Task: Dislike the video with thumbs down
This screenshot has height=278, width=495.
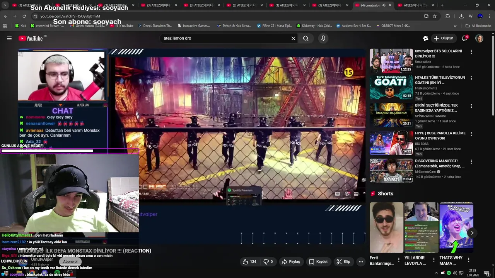Action: click(x=268, y=261)
